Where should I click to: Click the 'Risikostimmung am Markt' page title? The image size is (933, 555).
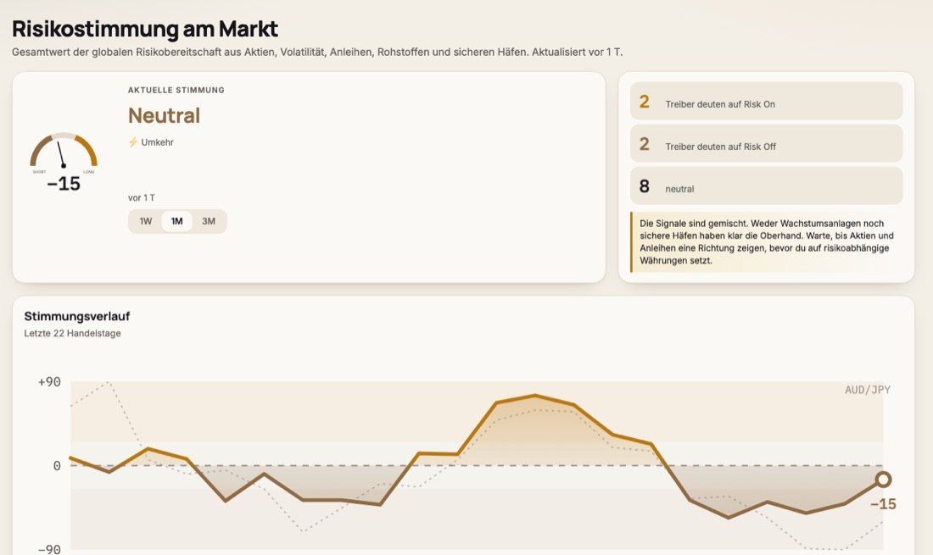[x=145, y=29]
